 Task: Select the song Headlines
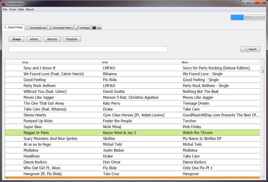[31, 156]
